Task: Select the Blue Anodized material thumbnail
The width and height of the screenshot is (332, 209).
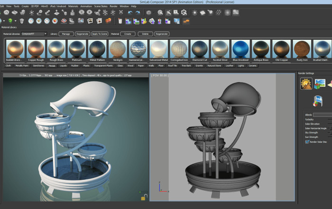Action: 240,49
